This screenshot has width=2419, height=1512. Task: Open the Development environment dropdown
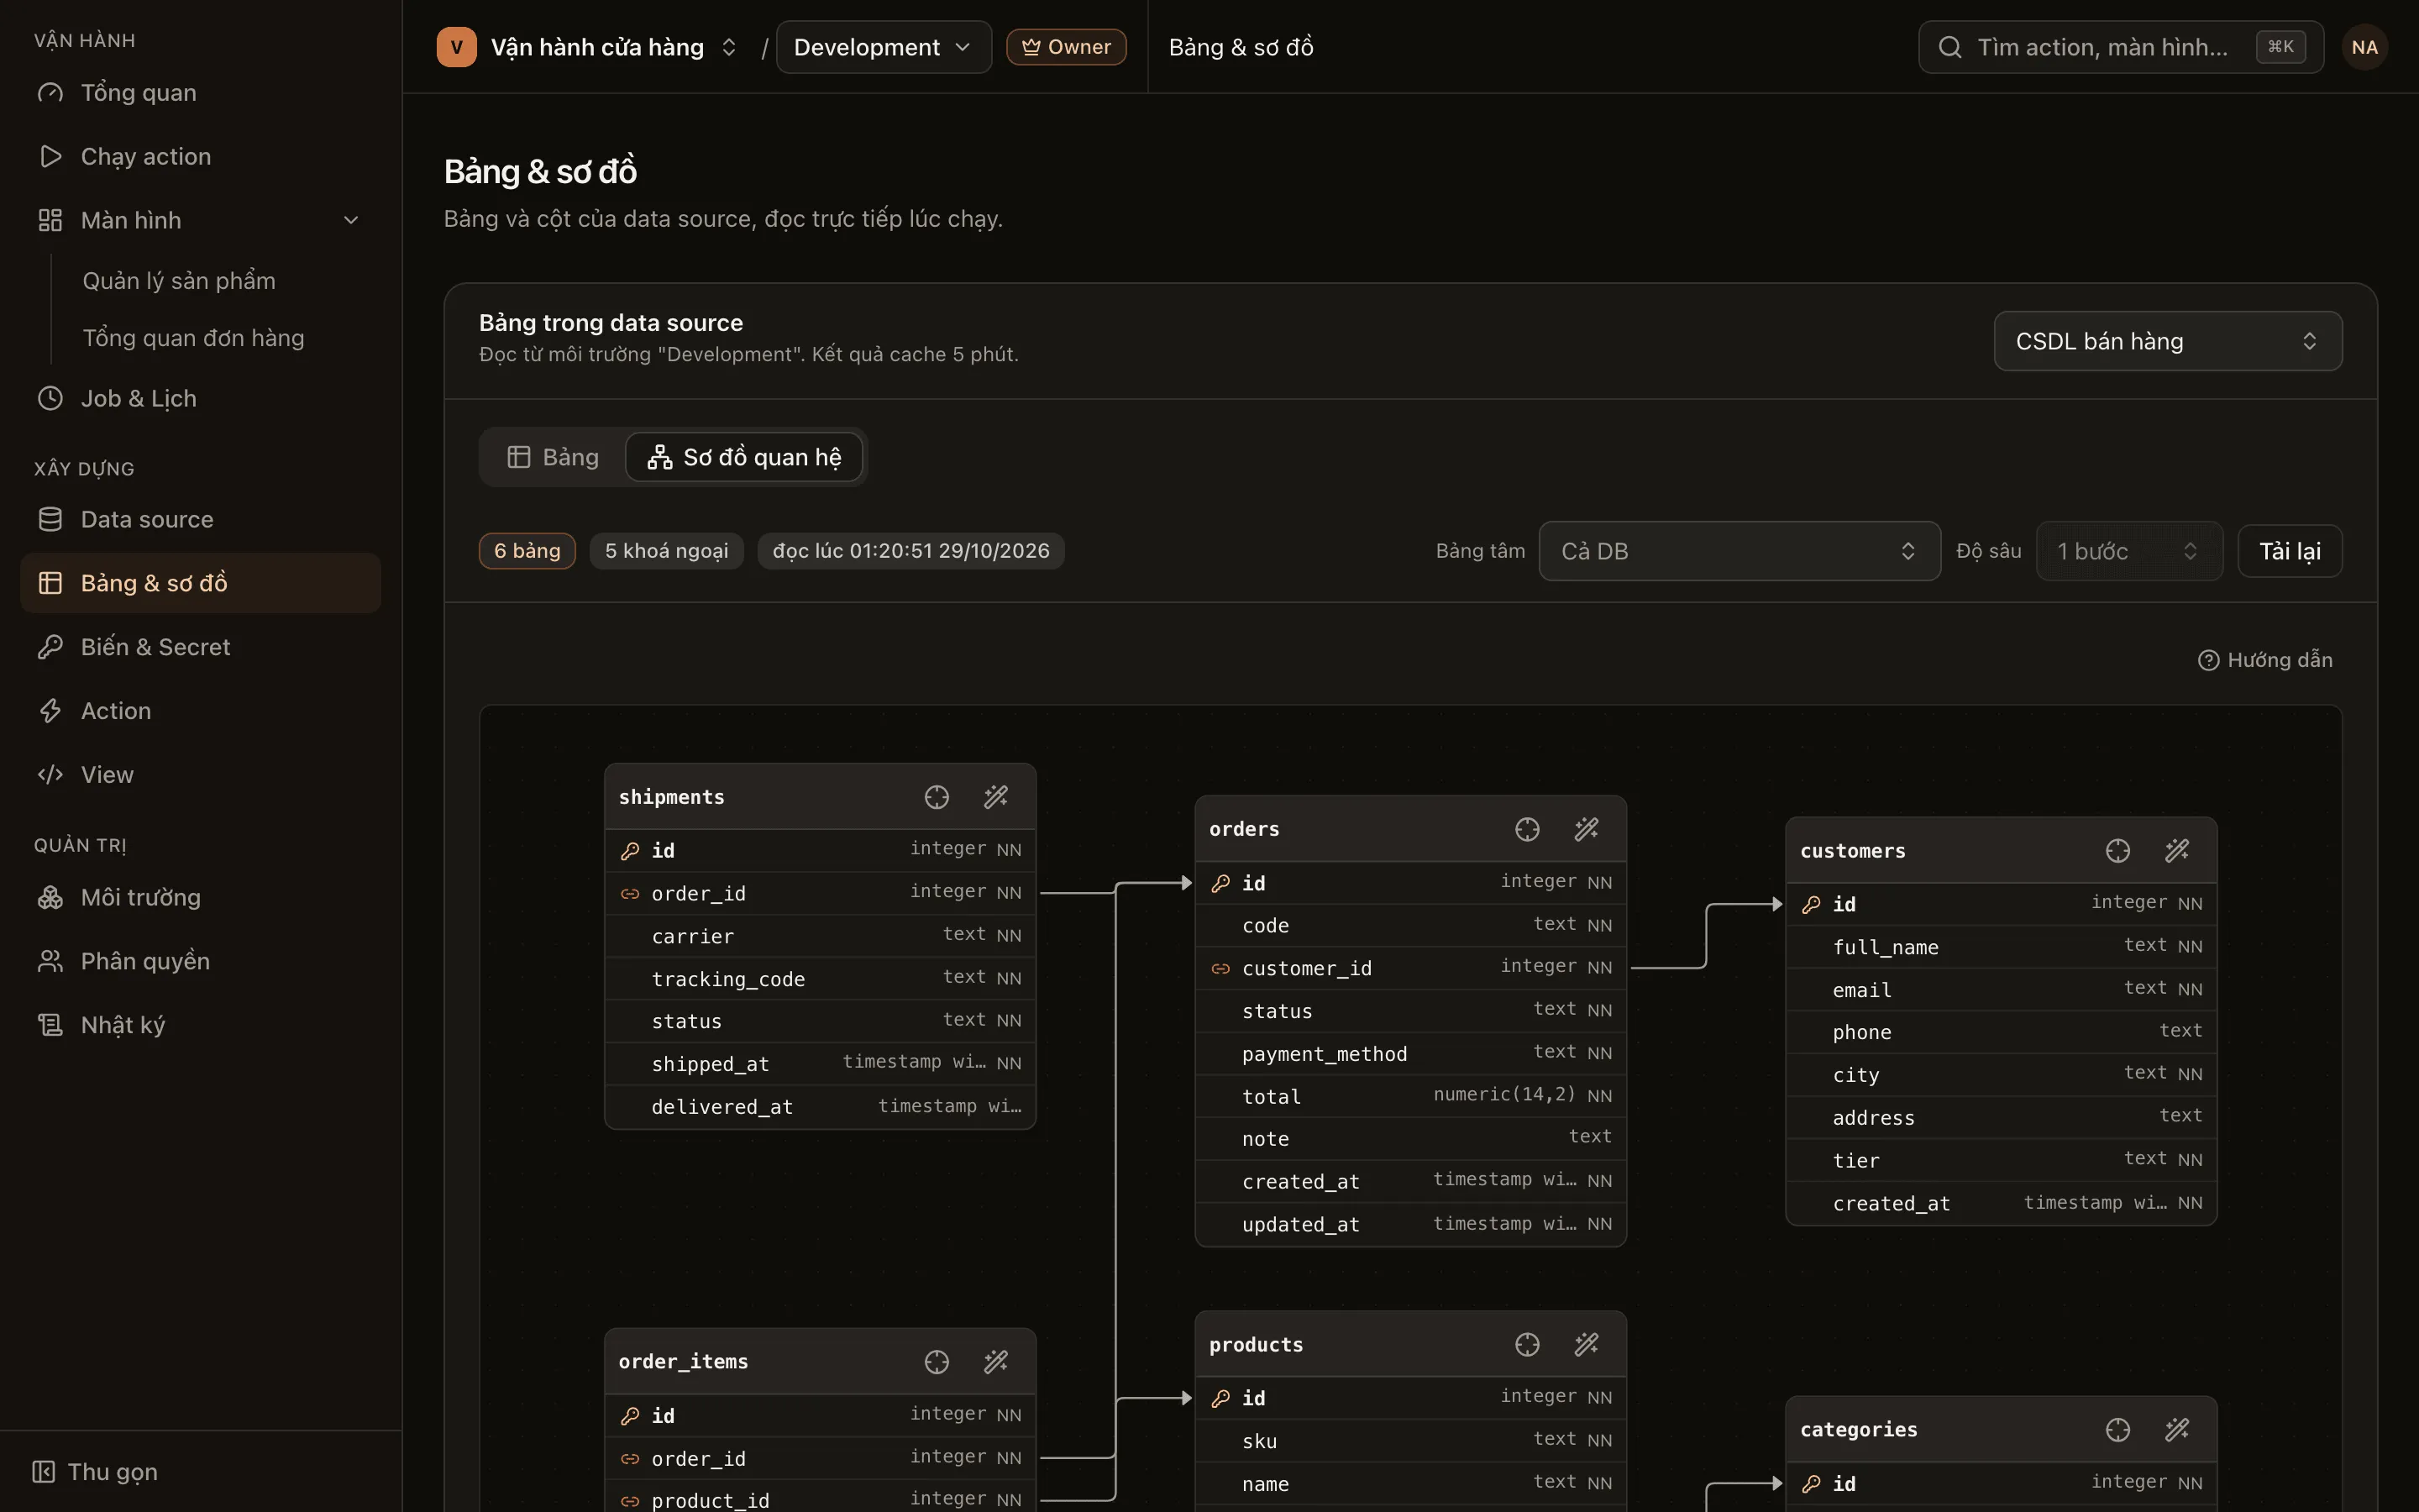coord(884,47)
